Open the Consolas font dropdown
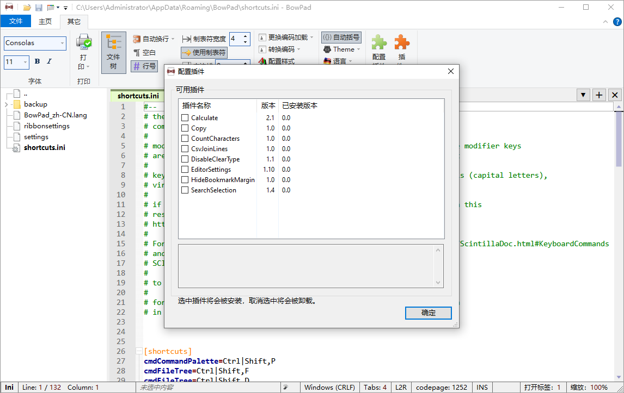 point(63,43)
